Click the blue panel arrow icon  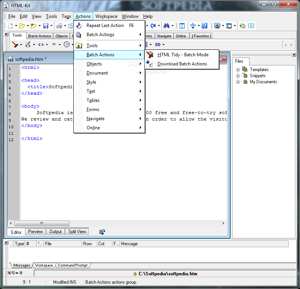pos(251,26)
